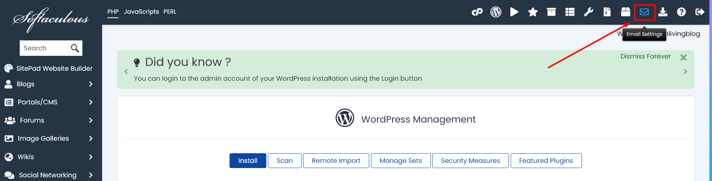The width and height of the screenshot is (712, 181).
Task: Open the import installations box icon
Action: pyautogui.click(x=626, y=12)
